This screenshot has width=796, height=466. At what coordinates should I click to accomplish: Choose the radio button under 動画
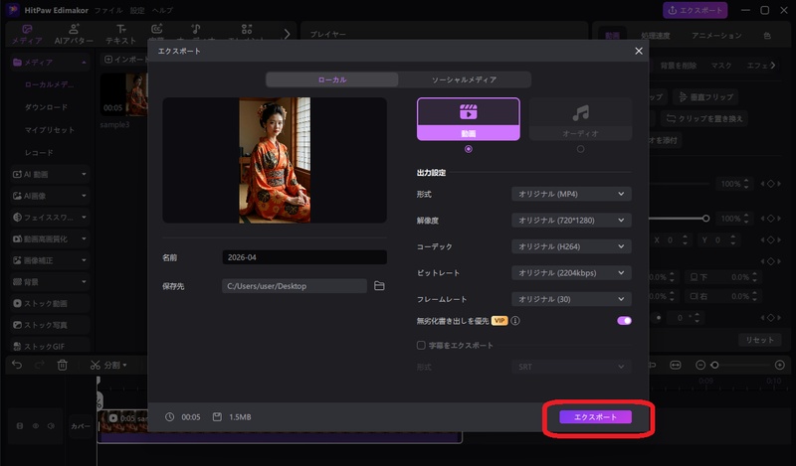[468, 149]
